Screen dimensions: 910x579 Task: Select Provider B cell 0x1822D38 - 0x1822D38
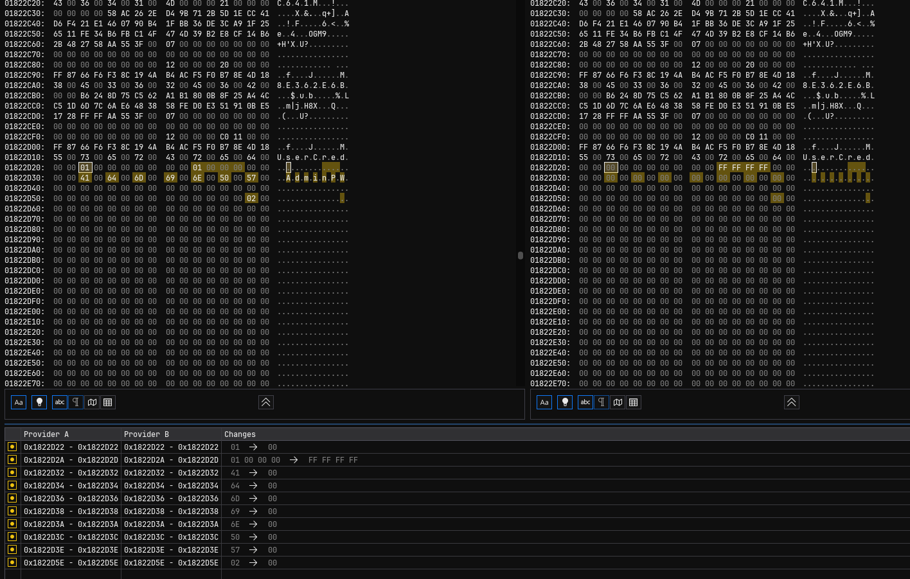pos(171,512)
